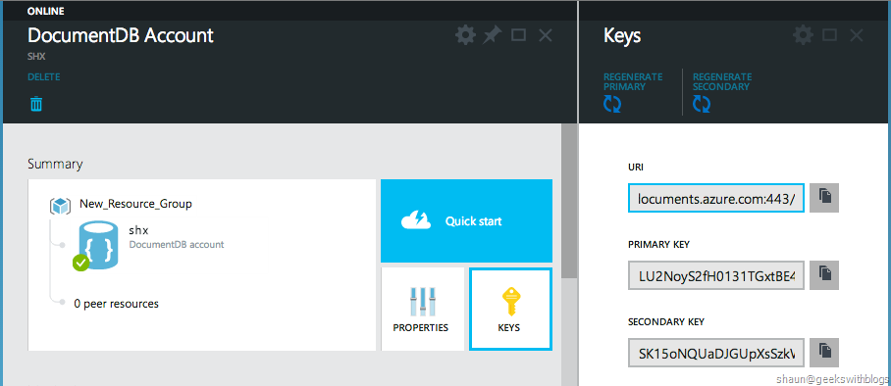Select the Keys tile

(x=510, y=309)
